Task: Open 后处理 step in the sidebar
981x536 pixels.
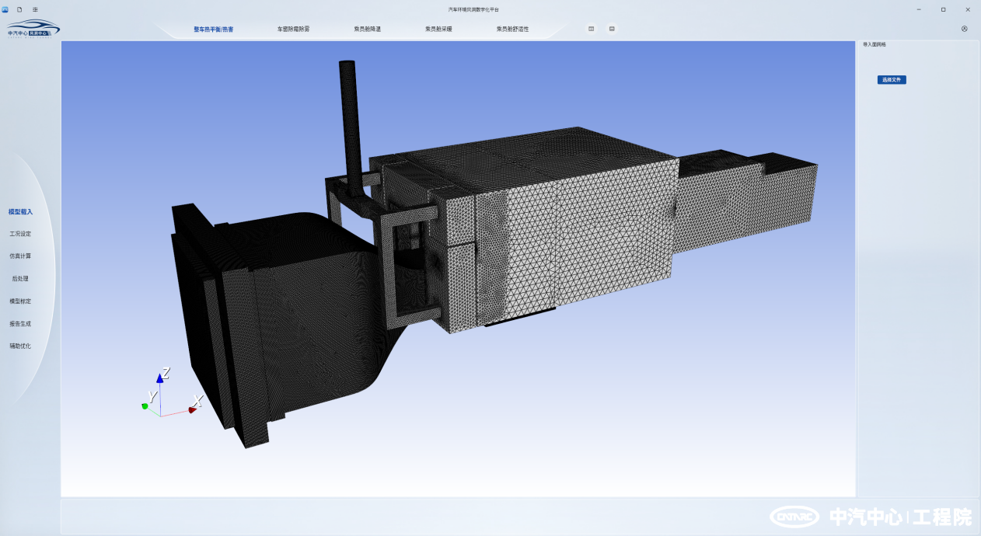Action: tap(20, 278)
